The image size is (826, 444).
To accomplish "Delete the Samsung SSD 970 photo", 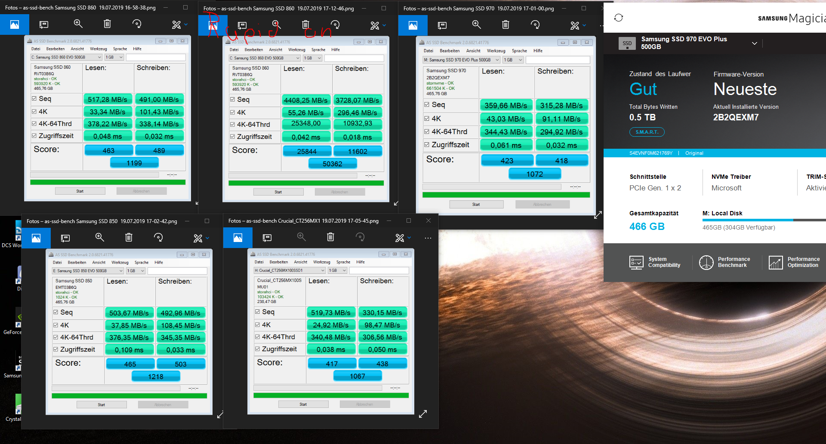I will (505, 25).
